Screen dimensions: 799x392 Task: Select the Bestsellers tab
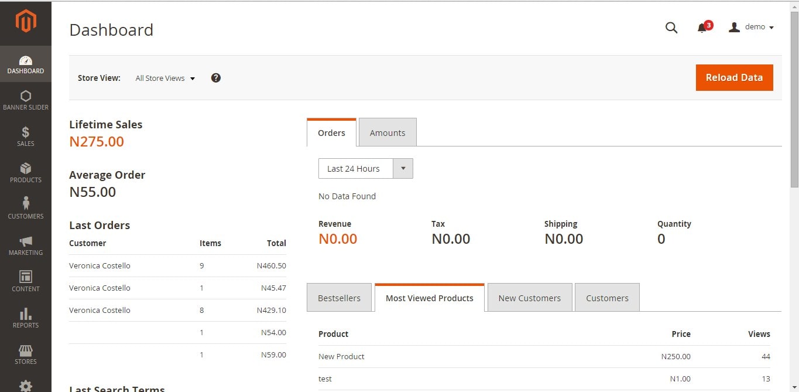click(339, 298)
